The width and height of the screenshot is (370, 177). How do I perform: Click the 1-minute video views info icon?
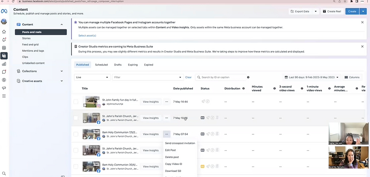pos(329,88)
